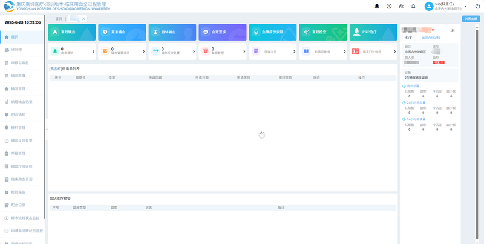Image resolution: width=484 pixels, height=244 pixels.
Task: Select 输注管理 in the sidebar
Action: point(22,88)
